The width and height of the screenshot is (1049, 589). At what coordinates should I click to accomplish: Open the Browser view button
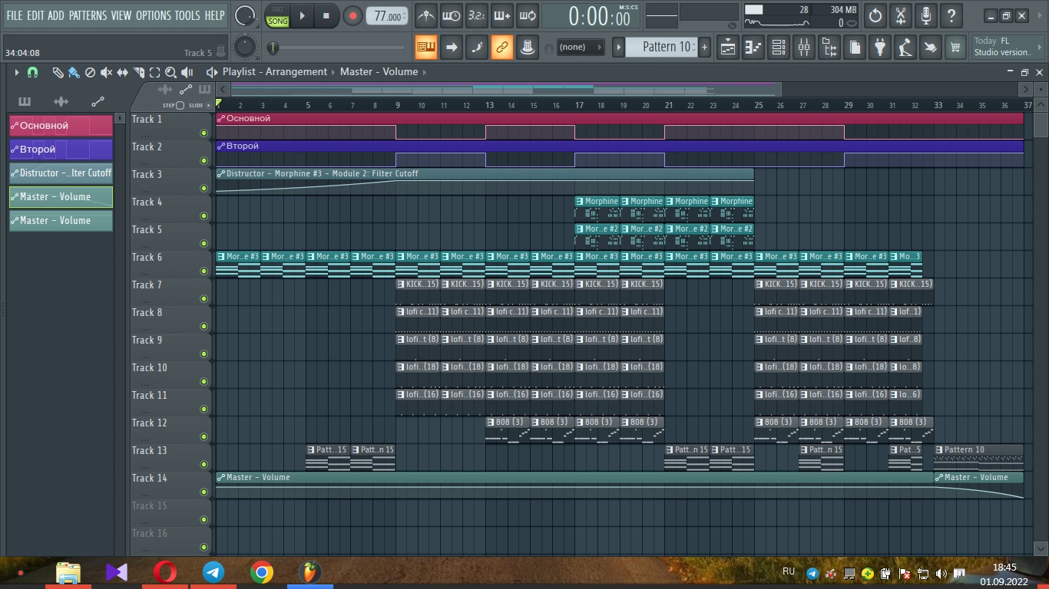tap(829, 47)
